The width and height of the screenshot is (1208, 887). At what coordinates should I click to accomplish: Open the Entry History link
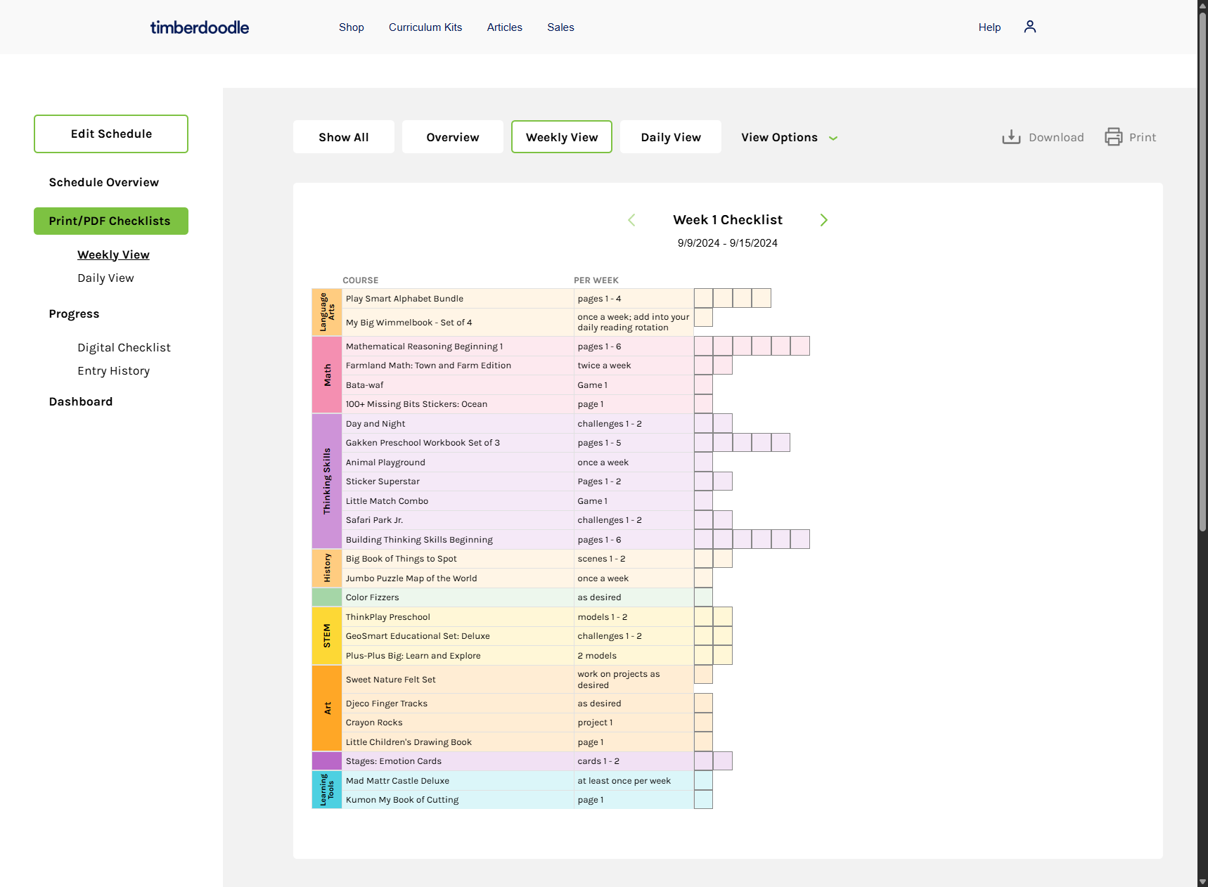pyautogui.click(x=114, y=371)
